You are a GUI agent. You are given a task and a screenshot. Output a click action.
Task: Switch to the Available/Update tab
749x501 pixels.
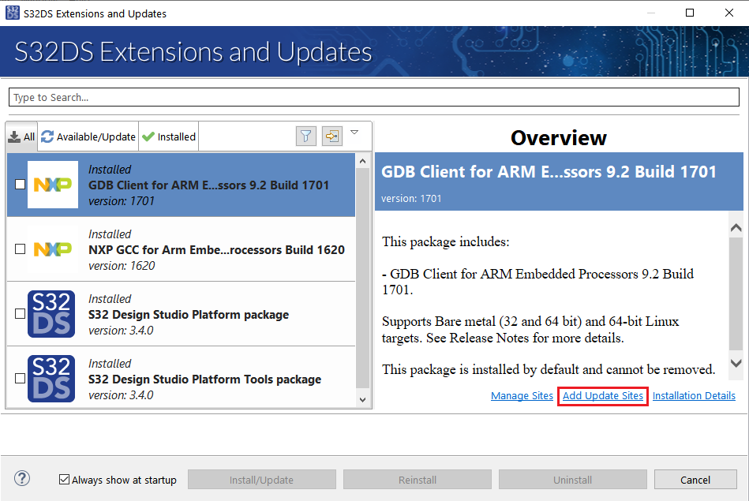[x=88, y=136]
